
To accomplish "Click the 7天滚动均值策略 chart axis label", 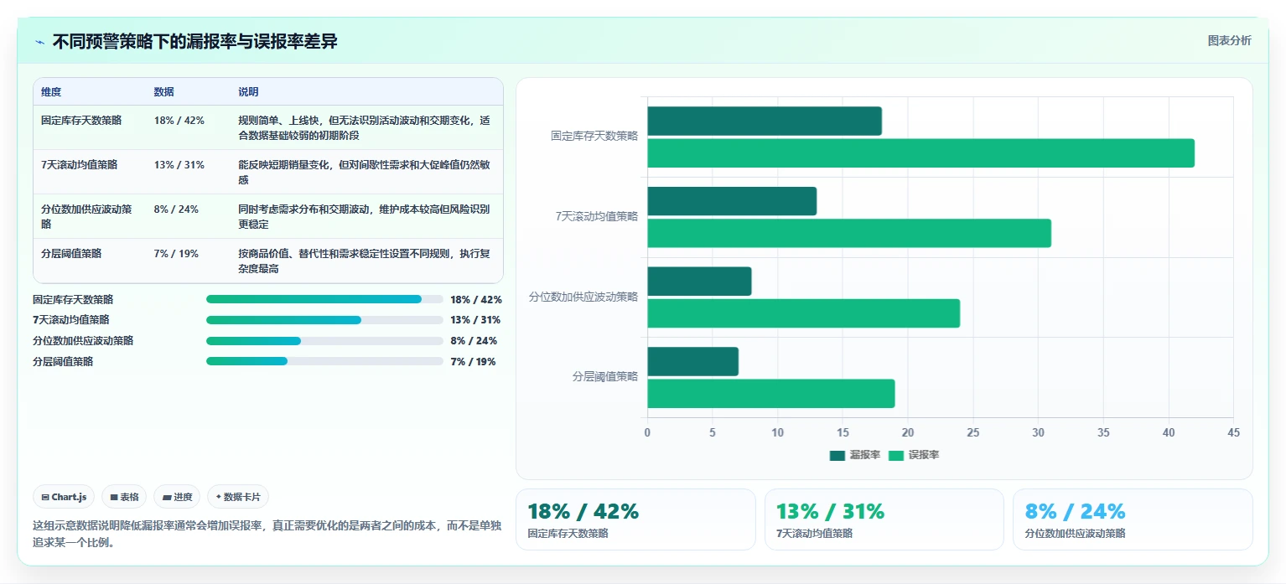I will click(597, 216).
